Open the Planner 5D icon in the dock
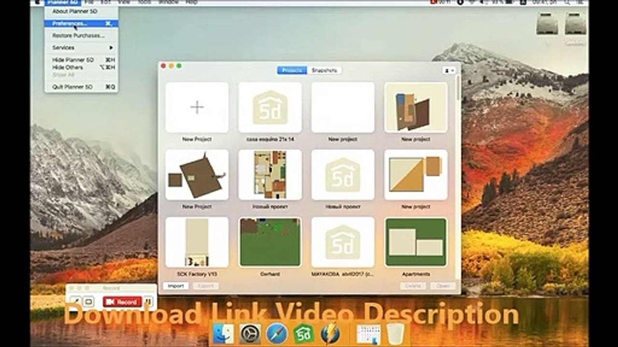 pyautogui.click(x=304, y=334)
